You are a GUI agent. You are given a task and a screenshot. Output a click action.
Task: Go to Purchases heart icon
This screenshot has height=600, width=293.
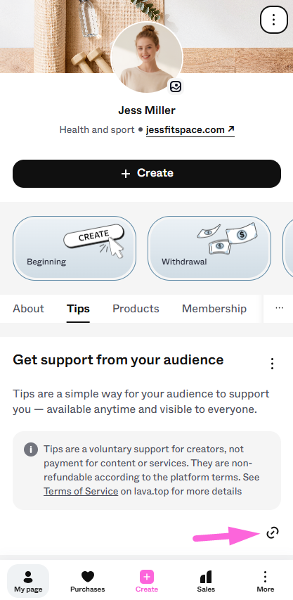[x=88, y=576]
